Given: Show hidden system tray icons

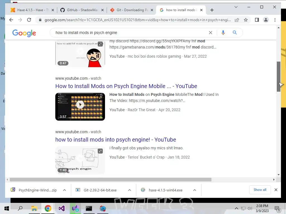Looking at the screenshot, I should tap(236, 208).
